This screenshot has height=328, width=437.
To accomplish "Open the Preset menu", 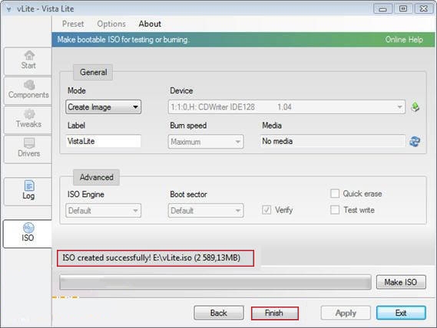I will click(73, 24).
